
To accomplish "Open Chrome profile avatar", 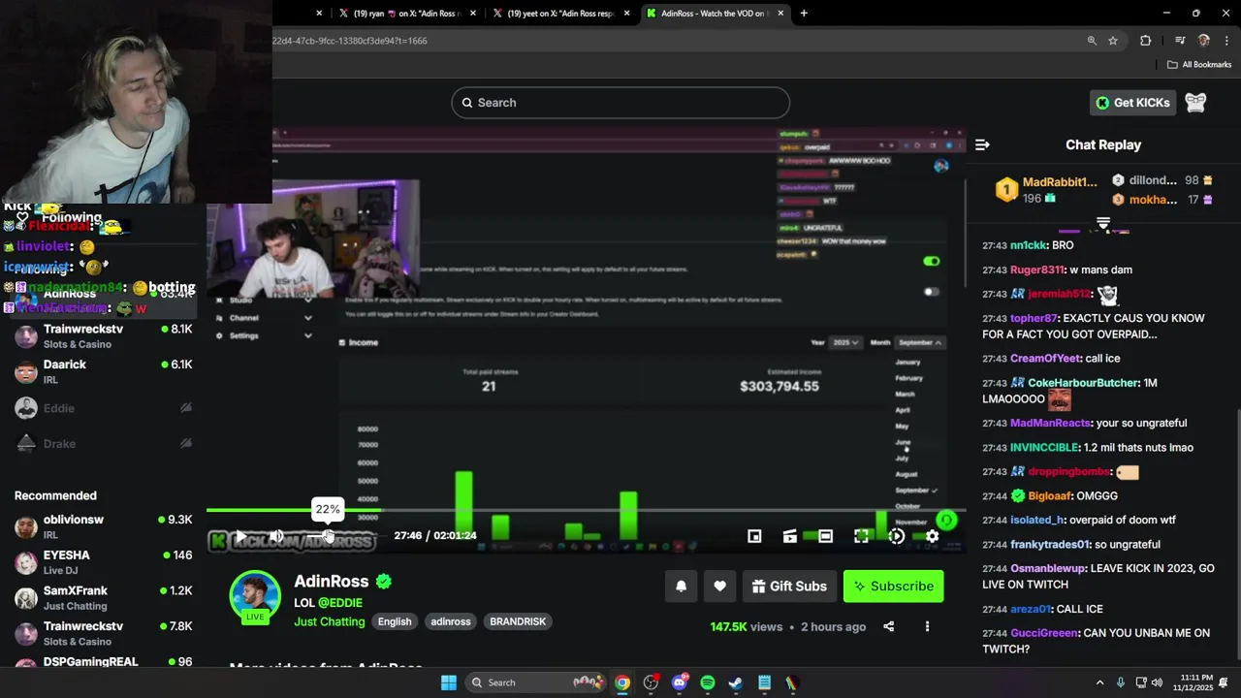I will pos(1204,41).
